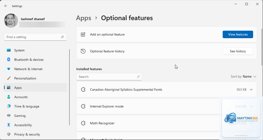Screen dimensions: 263x140
Task: Click the Add an optional feature label
Action: tap(107, 35)
